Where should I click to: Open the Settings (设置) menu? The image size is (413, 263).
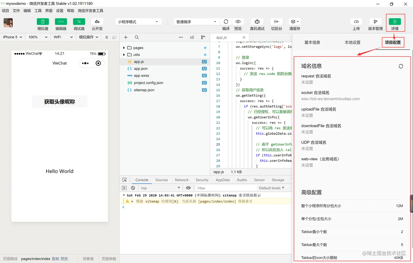[60, 11]
